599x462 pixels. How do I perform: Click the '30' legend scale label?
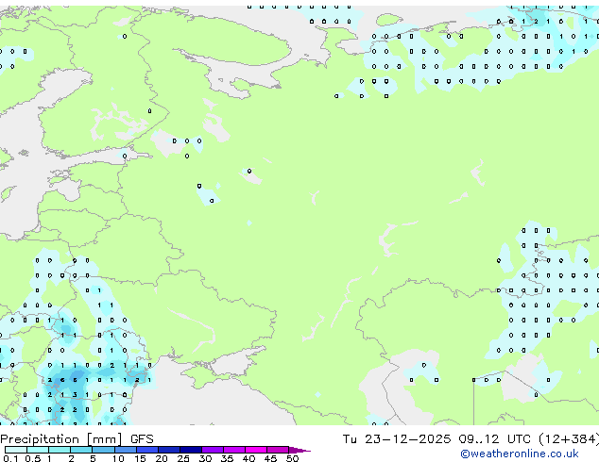[x=205, y=458]
